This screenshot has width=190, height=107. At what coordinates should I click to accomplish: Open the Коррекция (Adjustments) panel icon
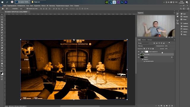tap(181, 26)
